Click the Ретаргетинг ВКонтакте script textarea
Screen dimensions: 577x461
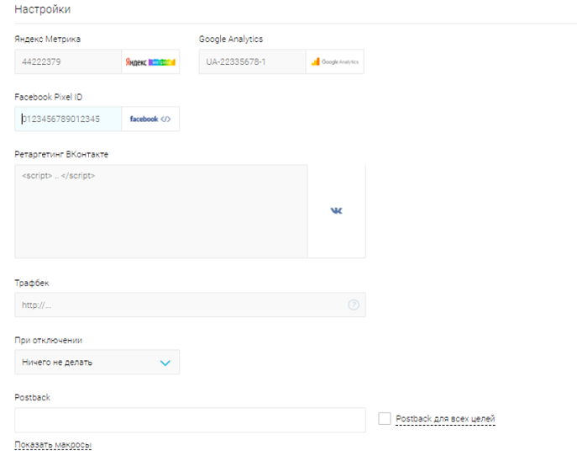click(x=161, y=211)
